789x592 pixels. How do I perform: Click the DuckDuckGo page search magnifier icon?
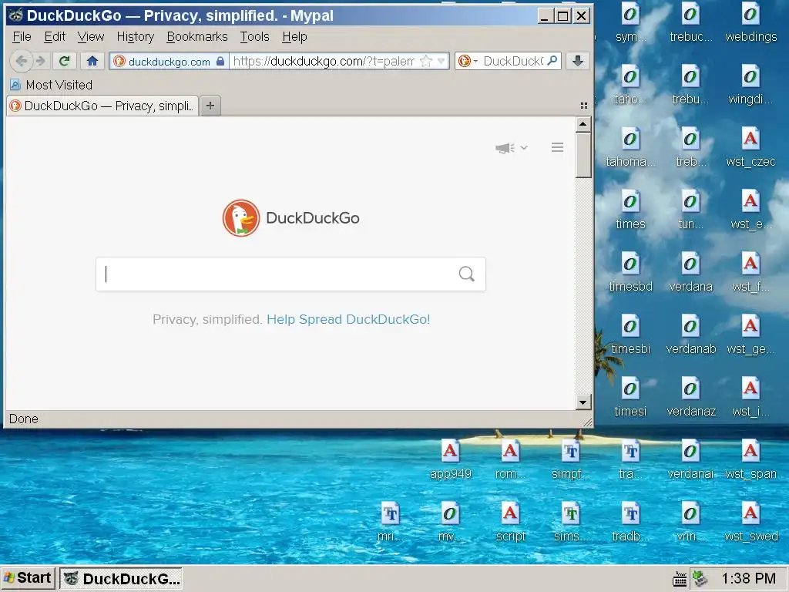point(466,274)
